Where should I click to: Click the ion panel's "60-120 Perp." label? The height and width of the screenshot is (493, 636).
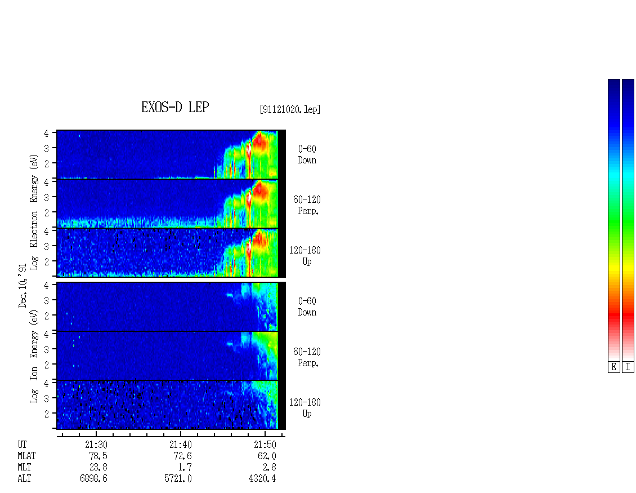(x=307, y=357)
